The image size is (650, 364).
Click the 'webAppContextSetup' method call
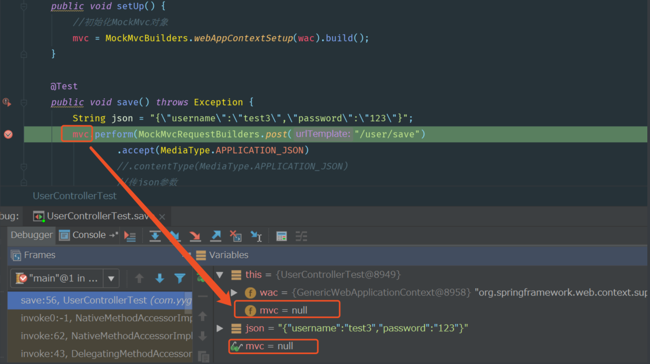pyautogui.click(x=243, y=38)
